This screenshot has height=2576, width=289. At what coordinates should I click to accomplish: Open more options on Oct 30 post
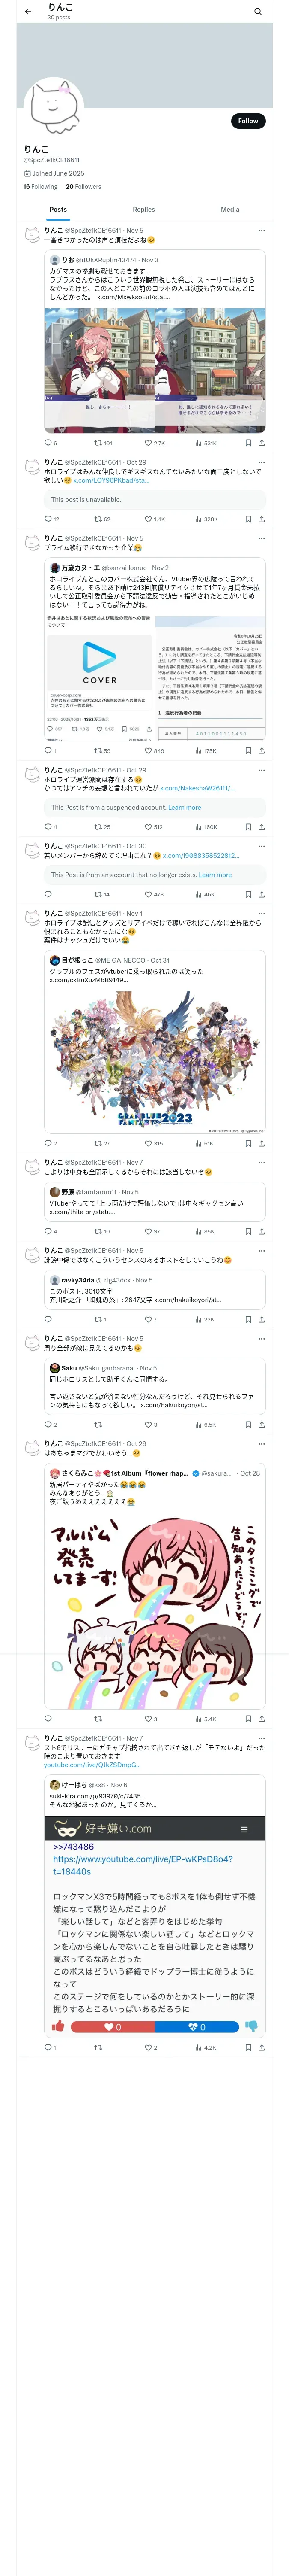[x=261, y=846]
